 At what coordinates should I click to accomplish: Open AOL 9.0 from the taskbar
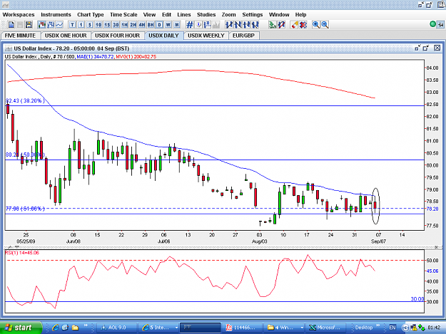click(x=116, y=328)
